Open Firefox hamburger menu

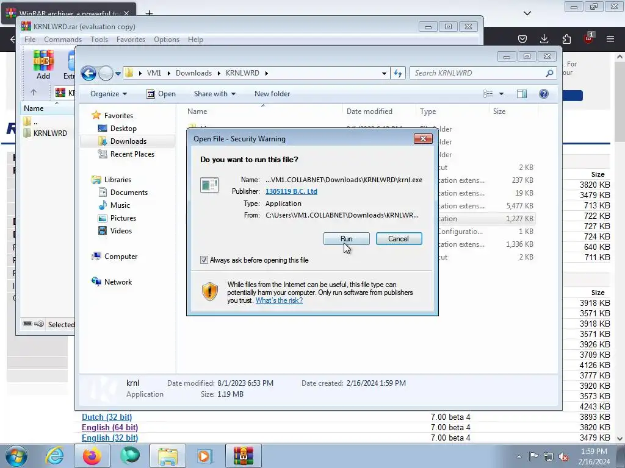610,38
